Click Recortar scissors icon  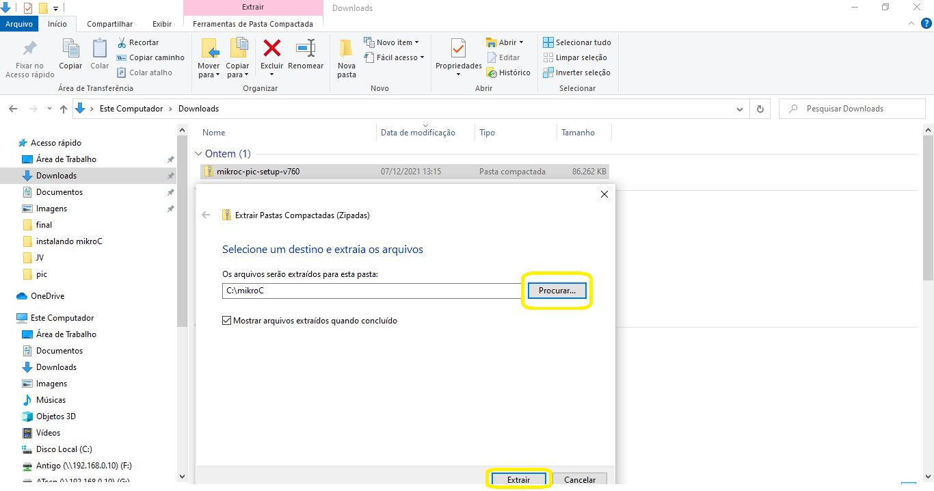click(x=122, y=42)
